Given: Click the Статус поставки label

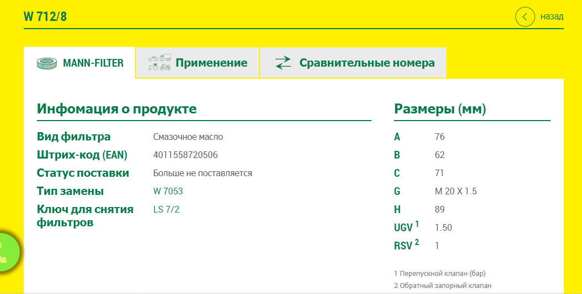Looking at the screenshot, I should pos(83,173).
